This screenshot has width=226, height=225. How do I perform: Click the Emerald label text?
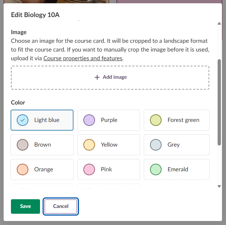tap(178, 169)
